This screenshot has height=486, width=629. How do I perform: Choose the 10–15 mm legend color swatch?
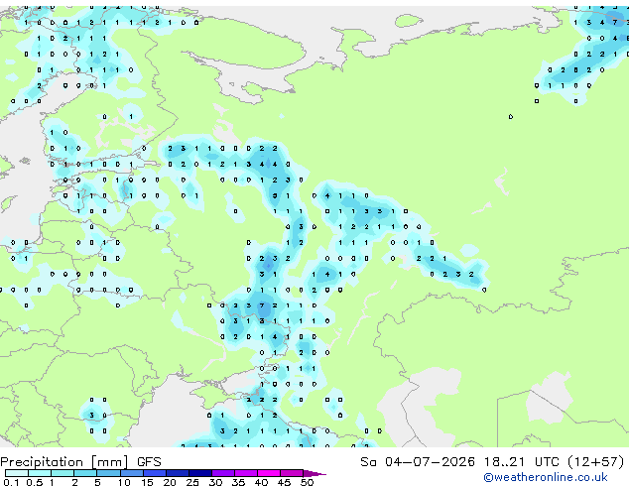[132, 473]
